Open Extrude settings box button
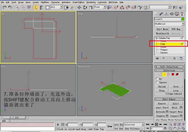This screenshot has height=132, width=188. 167,112
